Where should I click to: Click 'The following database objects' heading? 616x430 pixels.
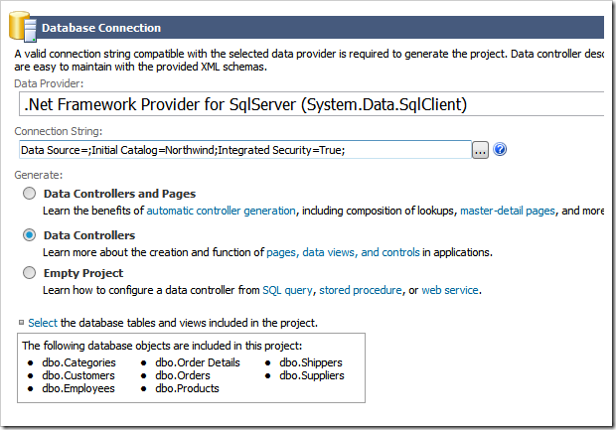[x=162, y=346]
